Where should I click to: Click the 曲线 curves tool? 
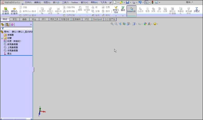(x=123, y=9)
